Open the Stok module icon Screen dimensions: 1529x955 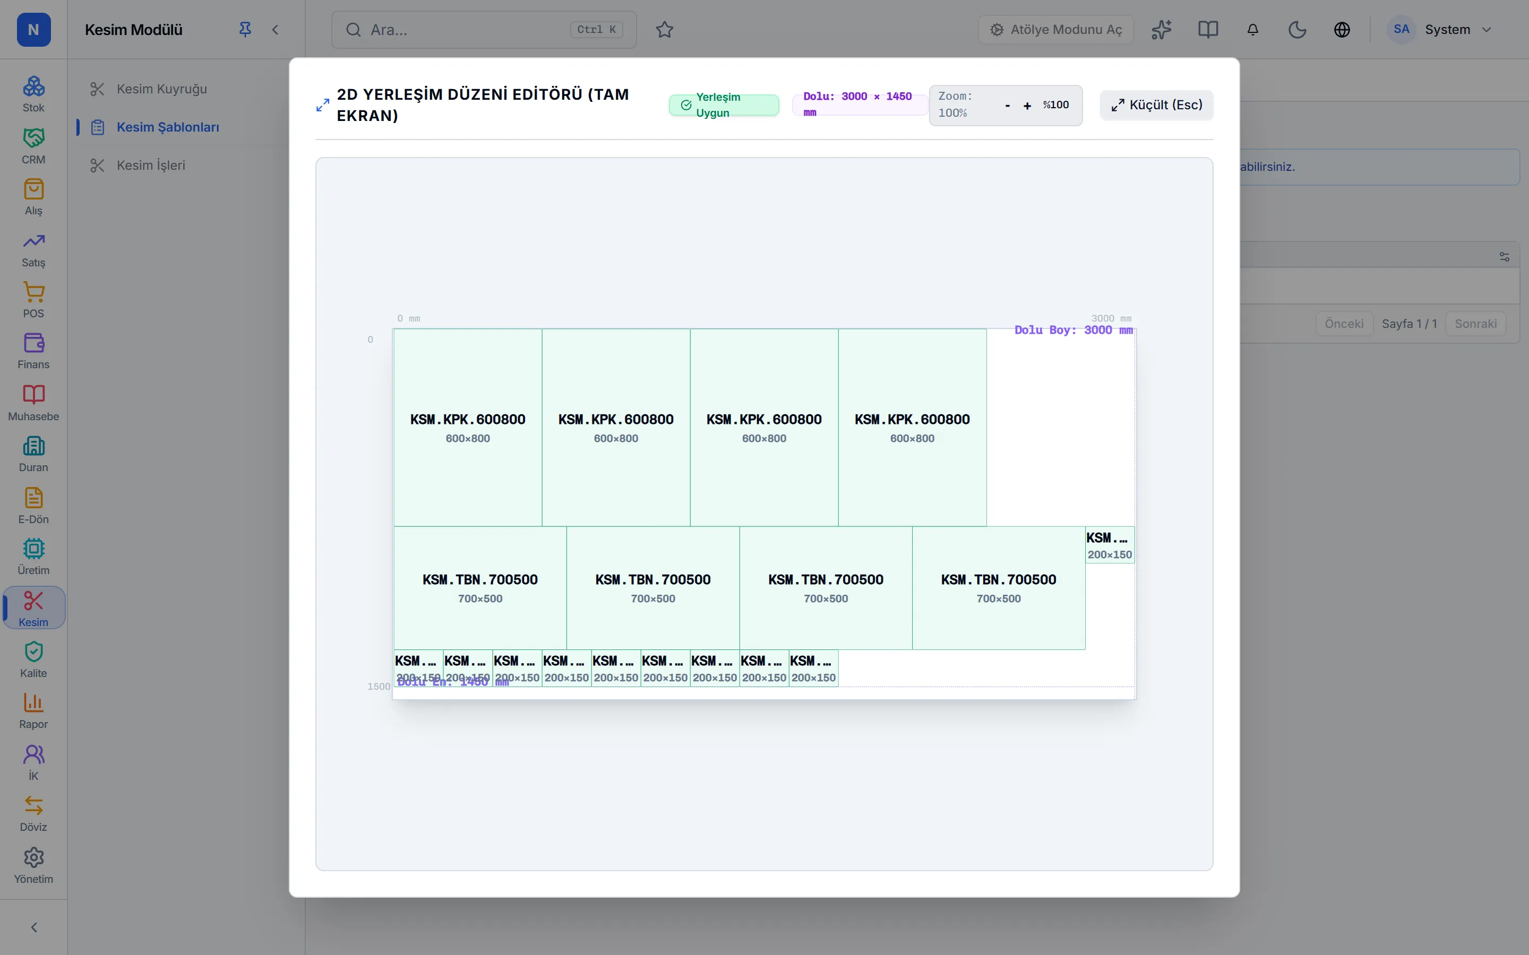(33, 86)
